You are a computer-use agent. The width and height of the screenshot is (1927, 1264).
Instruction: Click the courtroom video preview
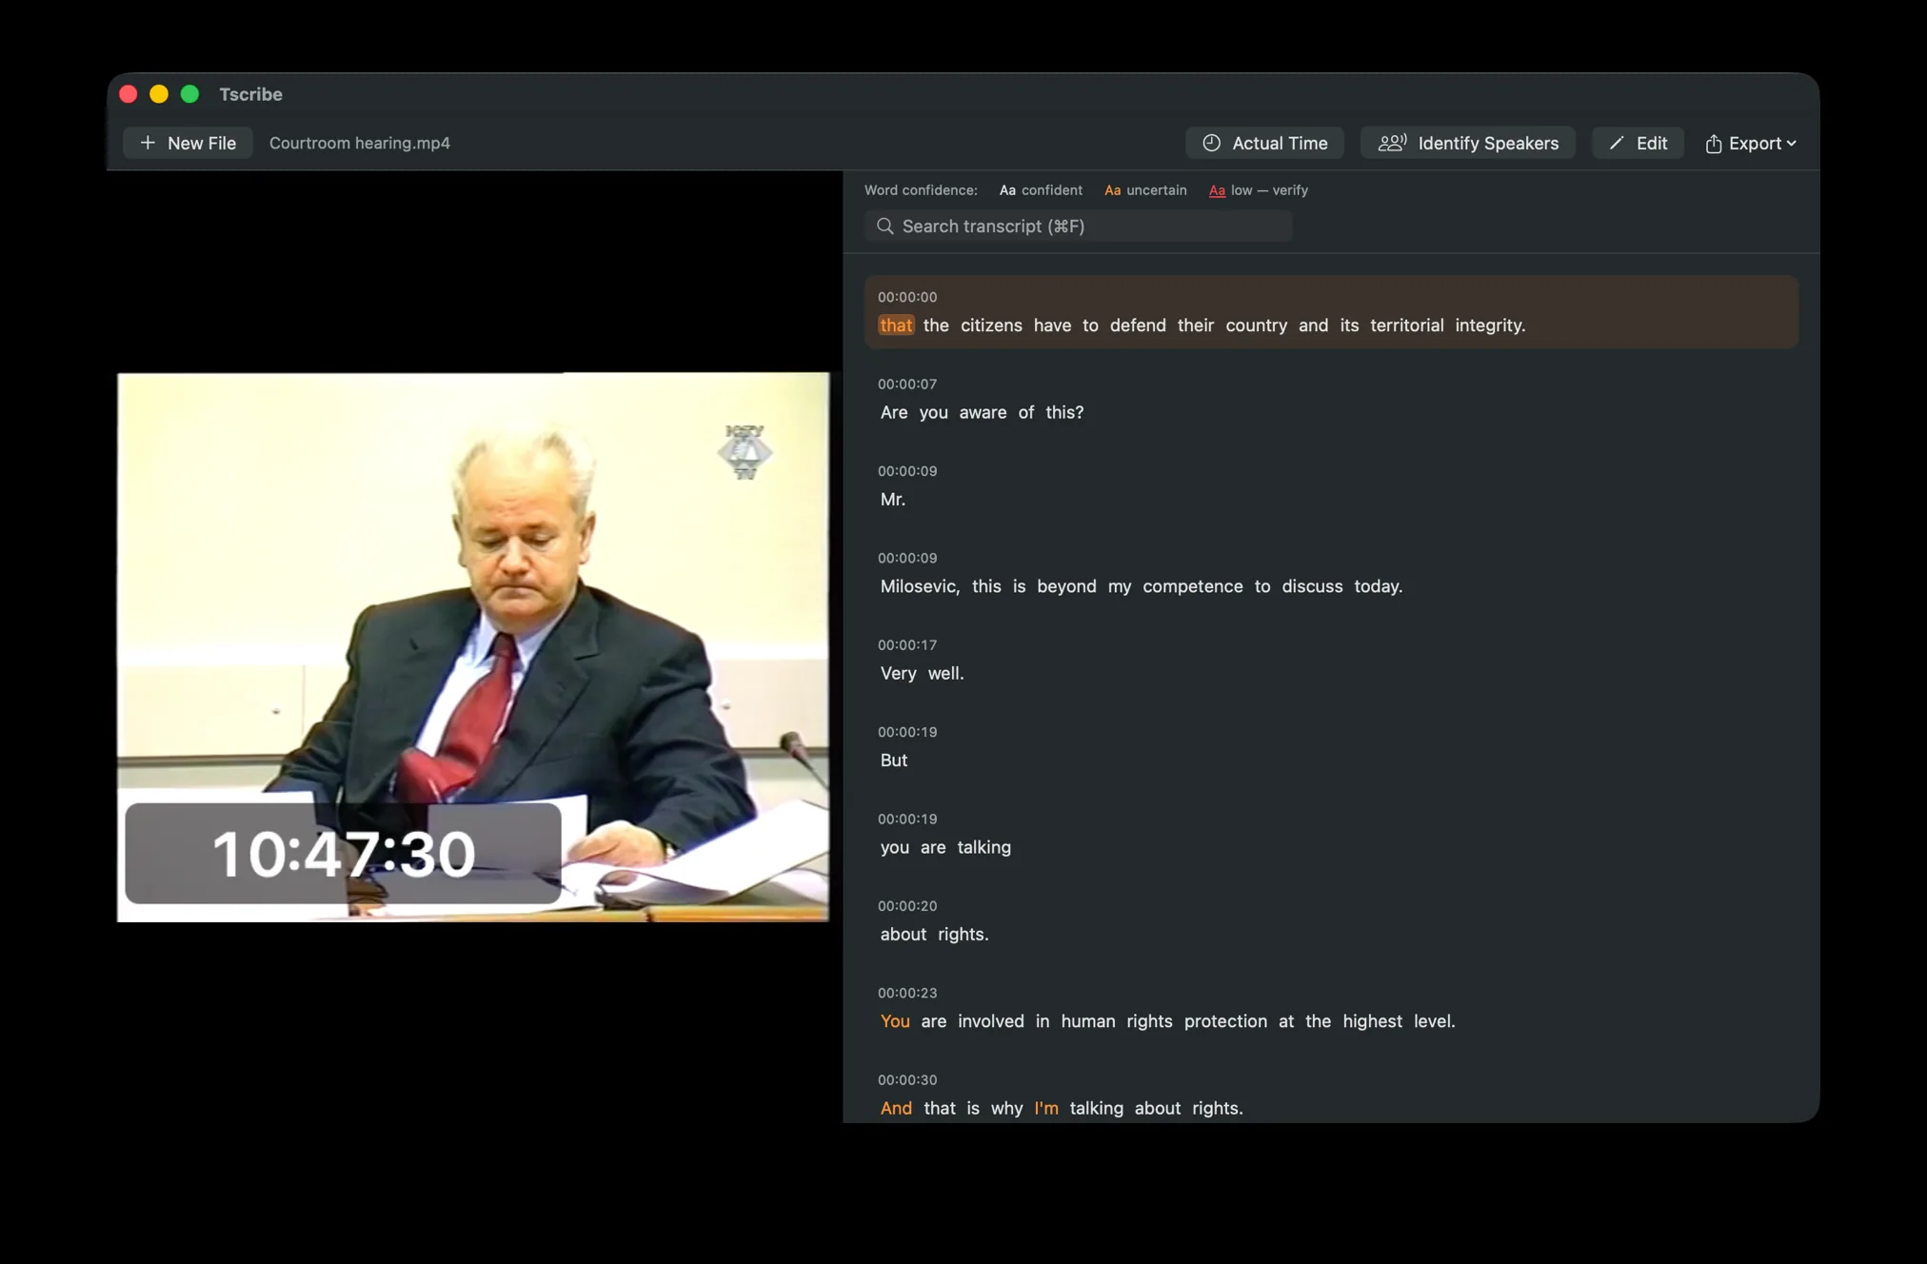tap(473, 647)
